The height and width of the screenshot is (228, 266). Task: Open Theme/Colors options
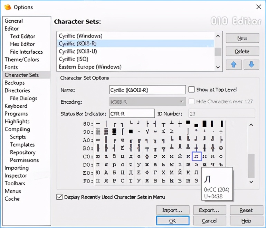[22, 60]
